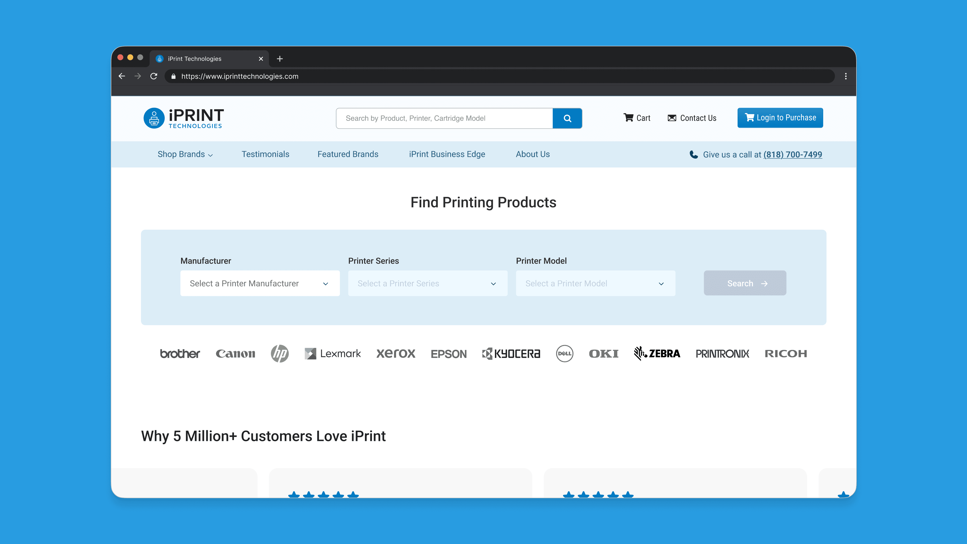
Task: Expand the Shop Brands menu
Action: tap(185, 154)
